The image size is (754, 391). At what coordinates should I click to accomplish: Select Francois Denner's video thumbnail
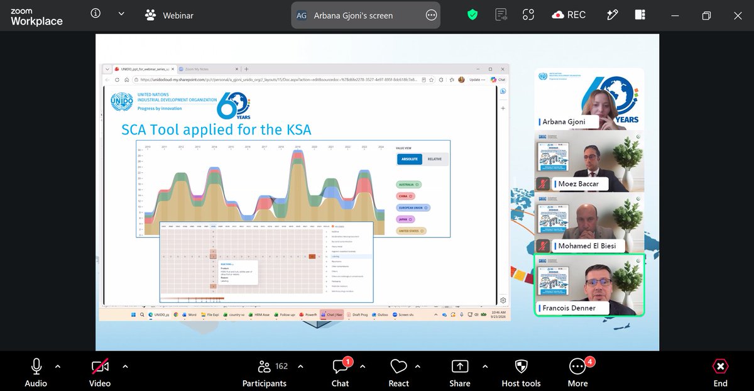[x=589, y=284]
